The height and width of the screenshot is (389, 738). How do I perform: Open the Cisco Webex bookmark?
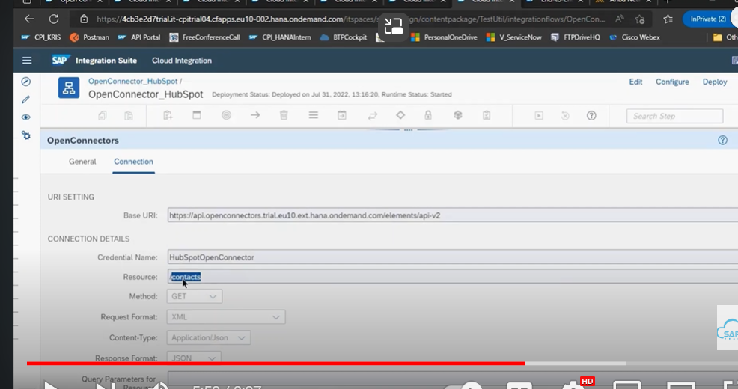[x=635, y=37]
